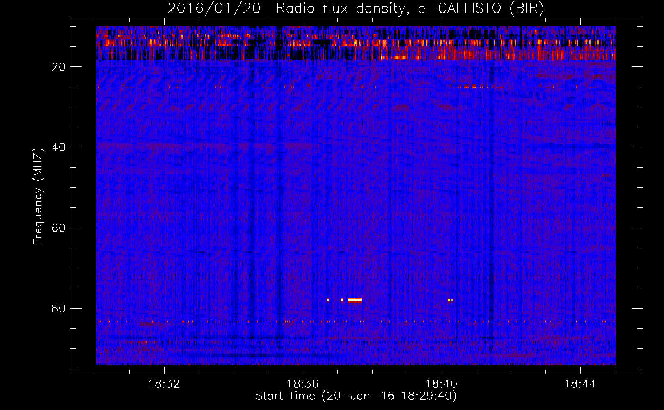Click the 'Frequency (MHZ)' axis label
The height and width of the screenshot is (410, 664).
click(x=38, y=197)
